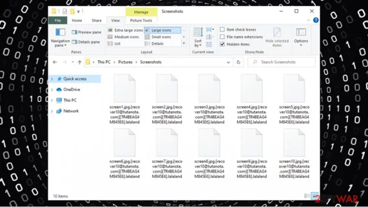Click the Preview pane icon
Screen dimensions: 368x207
click(74, 33)
